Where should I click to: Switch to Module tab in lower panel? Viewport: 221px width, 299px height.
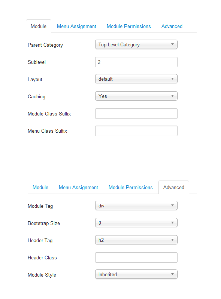[40, 188]
